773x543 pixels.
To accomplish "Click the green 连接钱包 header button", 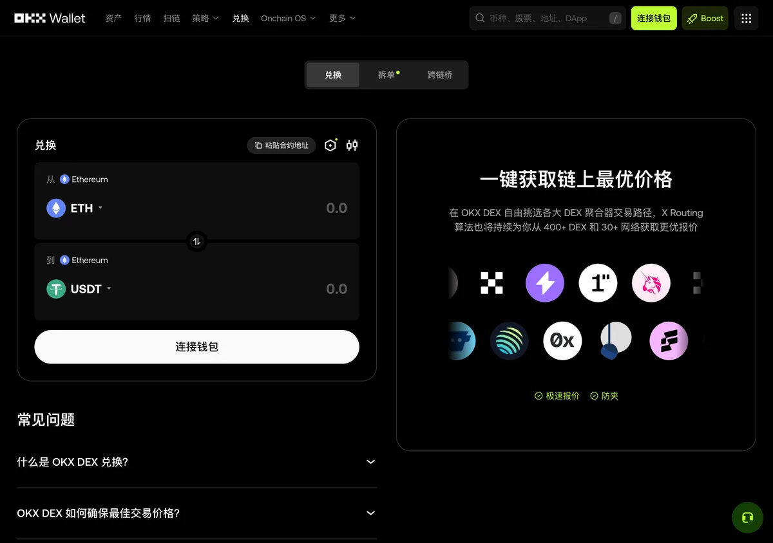I will 654,18.
